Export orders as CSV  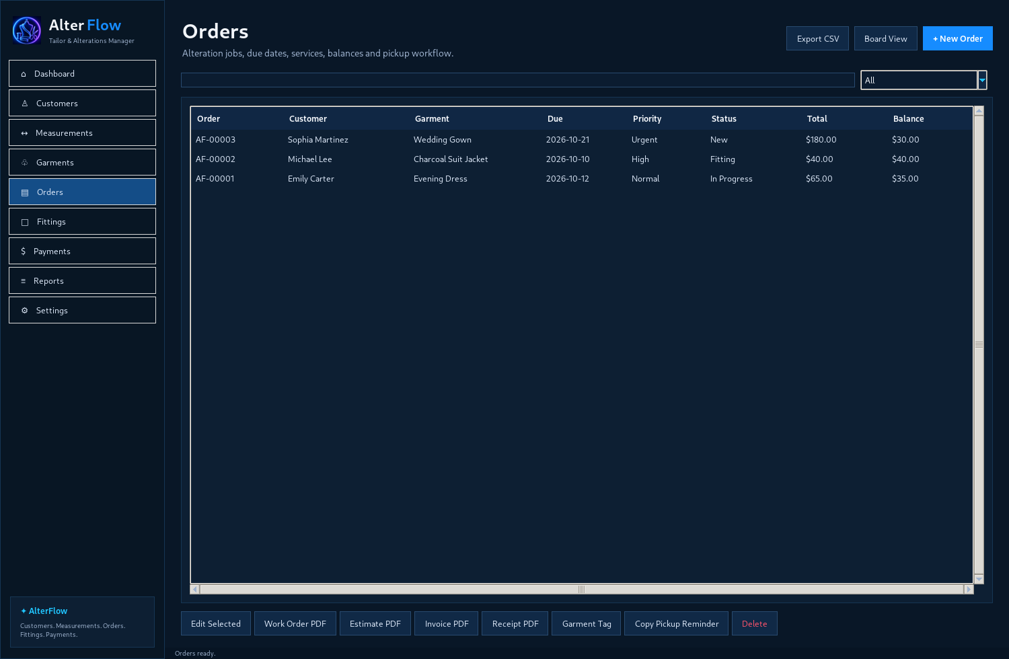click(817, 38)
